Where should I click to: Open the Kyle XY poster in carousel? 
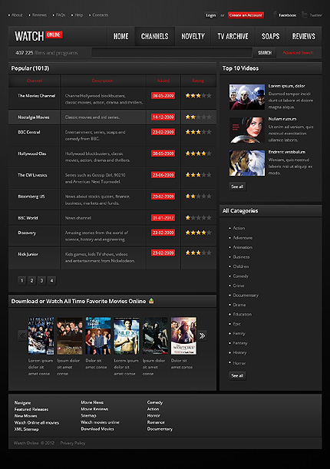pos(127,336)
